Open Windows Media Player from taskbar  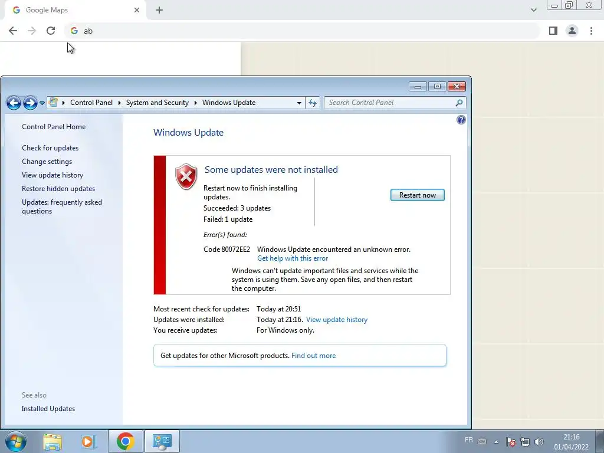[88, 441]
